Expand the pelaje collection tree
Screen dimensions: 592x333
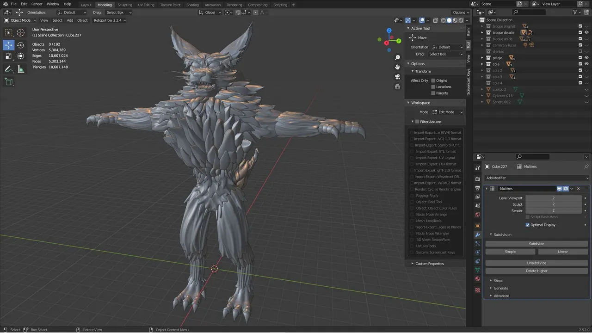coord(482,58)
